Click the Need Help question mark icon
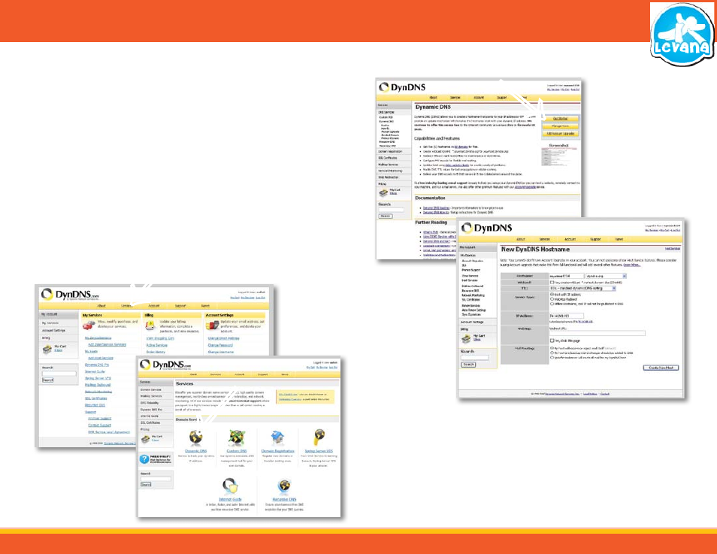 (x=144, y=459)
